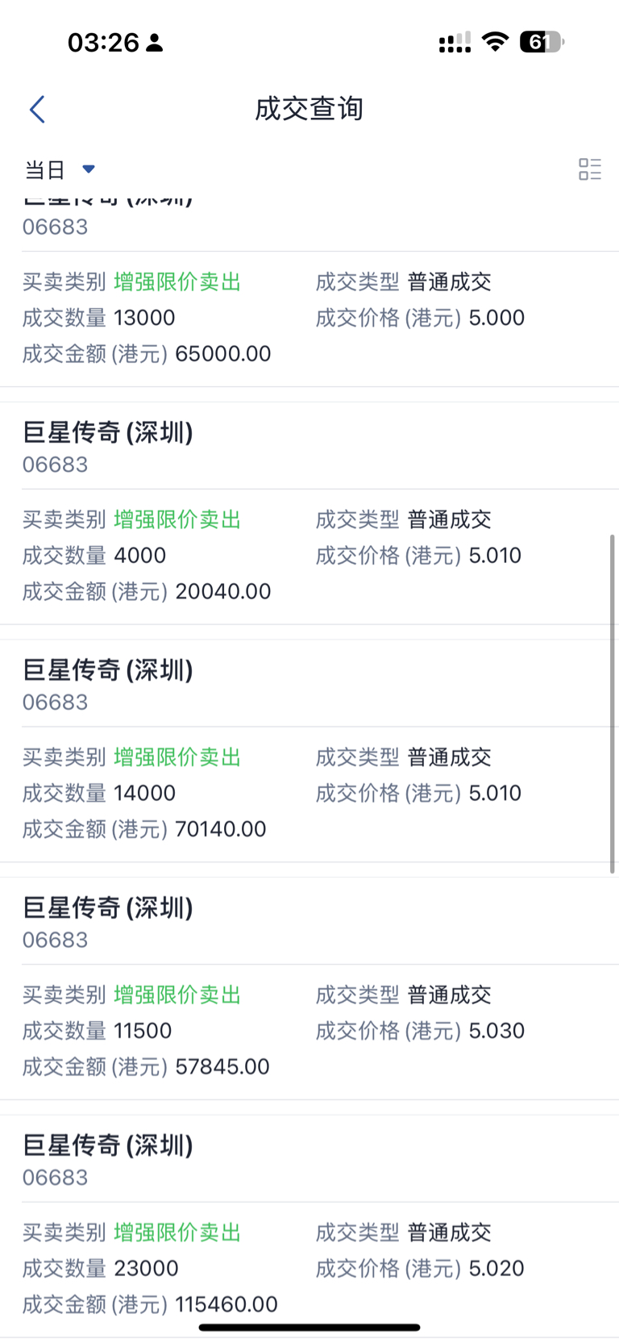Switch list layout via view-mode icon

point(590,169)
